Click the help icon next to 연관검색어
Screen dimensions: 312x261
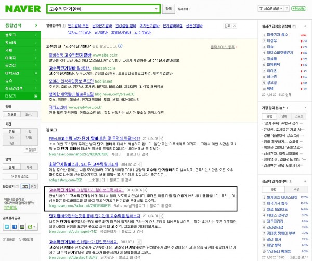coord(64,25)
